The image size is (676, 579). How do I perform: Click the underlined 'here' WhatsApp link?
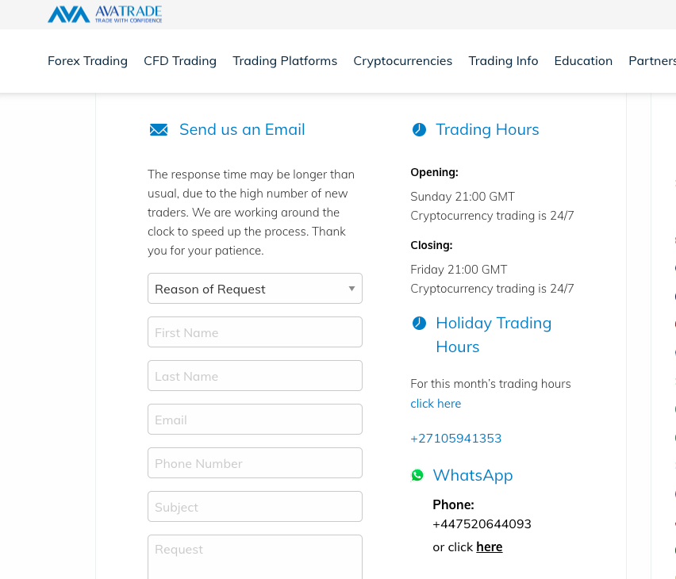click(490, 547)
